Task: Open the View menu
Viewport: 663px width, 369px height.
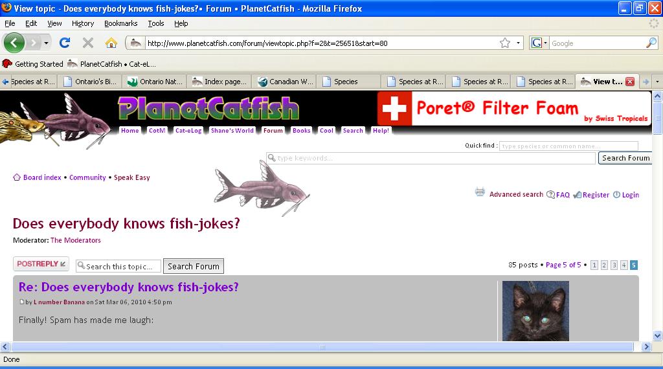Action: 54,23
